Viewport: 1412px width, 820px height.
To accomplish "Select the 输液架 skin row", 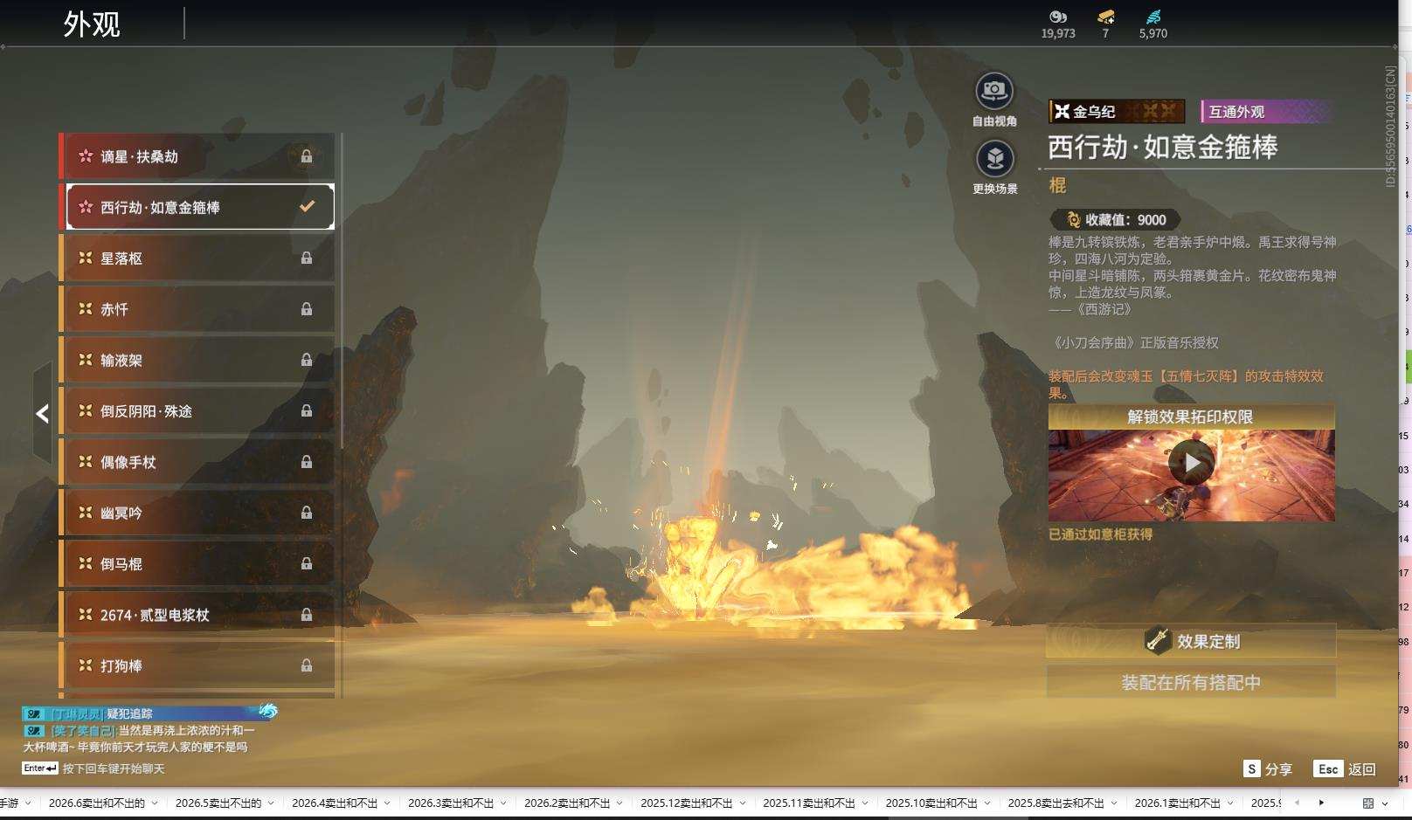I will coord(197,360).
